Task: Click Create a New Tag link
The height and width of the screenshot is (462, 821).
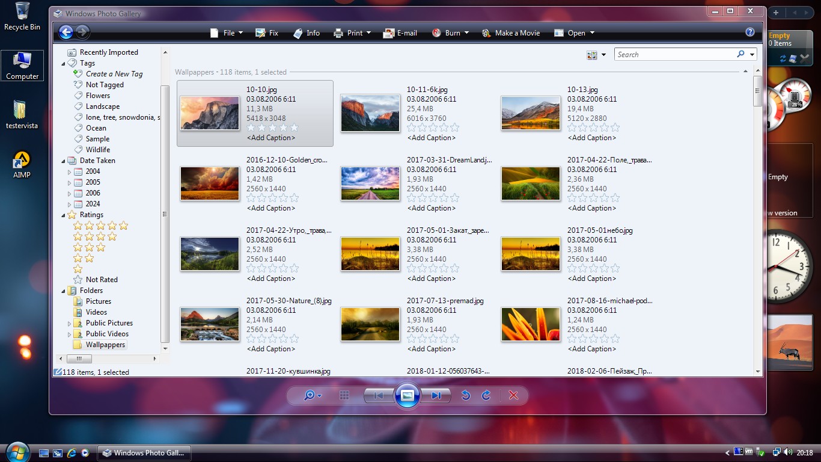Action: point(114,74)
